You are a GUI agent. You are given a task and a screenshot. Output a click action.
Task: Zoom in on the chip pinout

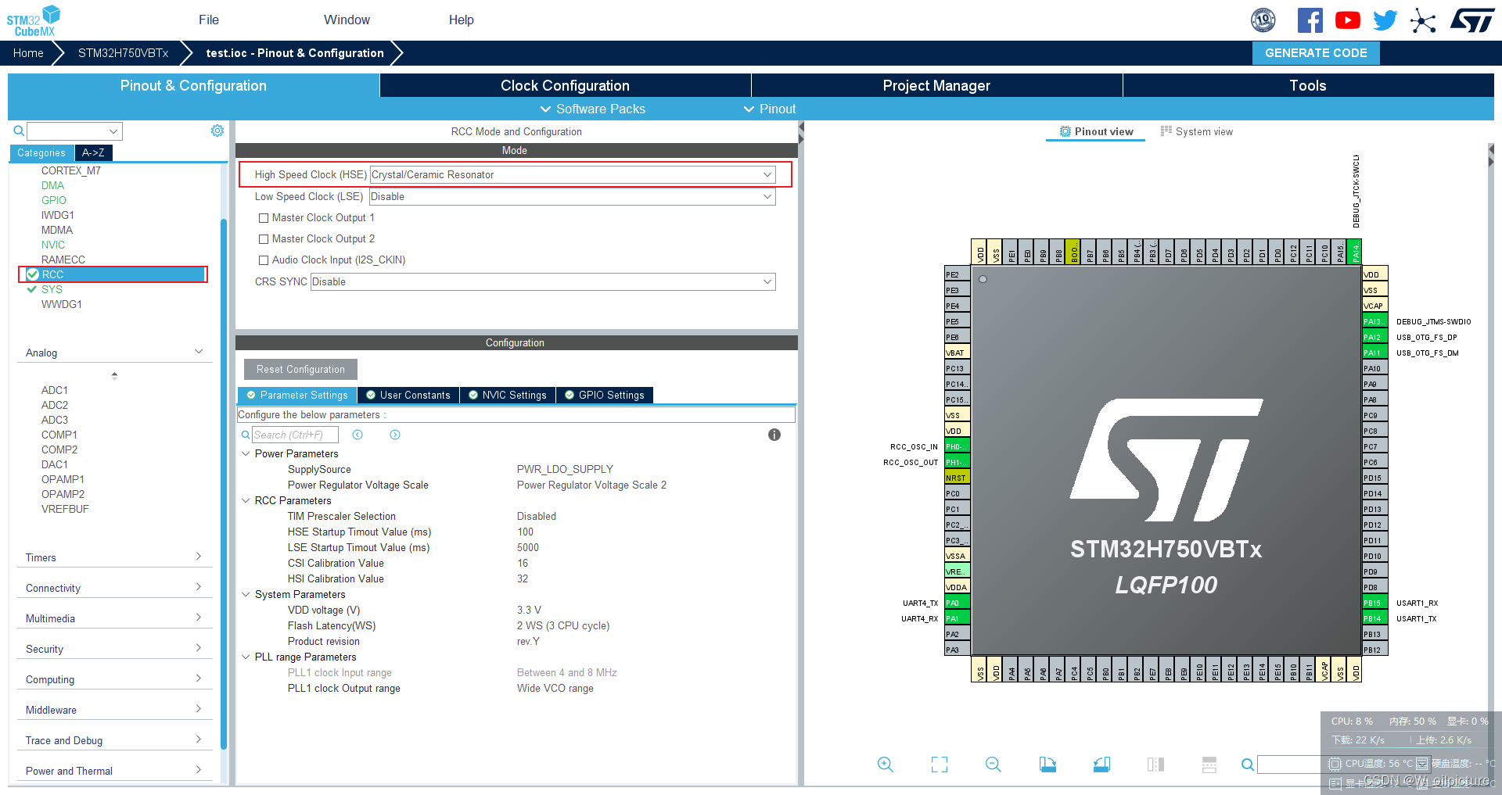point(886,765)
